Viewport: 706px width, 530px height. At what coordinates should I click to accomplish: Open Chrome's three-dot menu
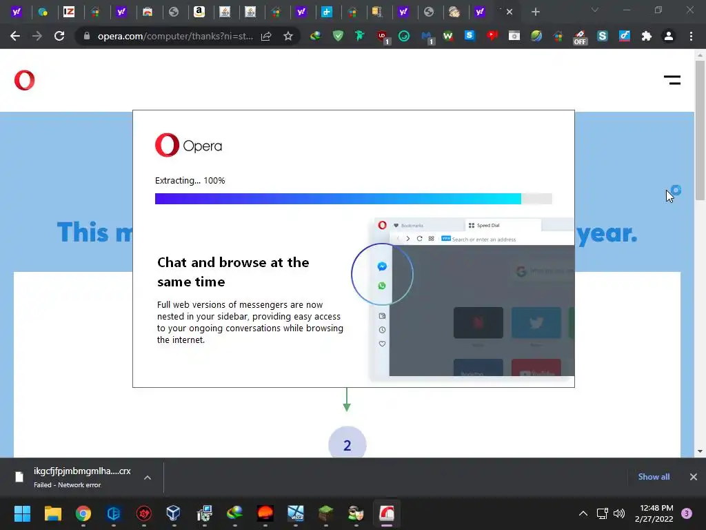click(691, 36)
